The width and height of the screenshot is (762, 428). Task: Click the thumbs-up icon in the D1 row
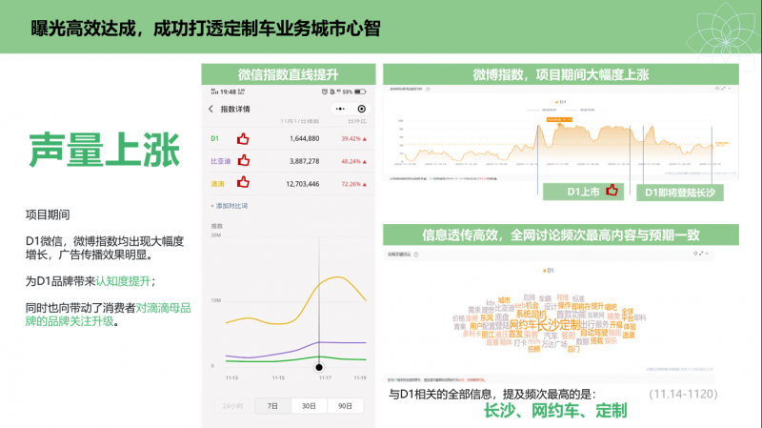pos(243,139)
